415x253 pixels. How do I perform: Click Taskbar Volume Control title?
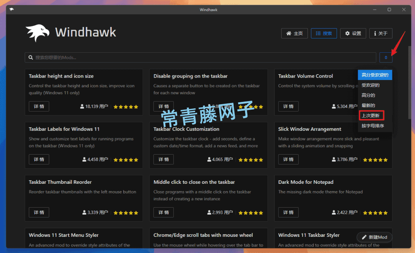point(305,76)
